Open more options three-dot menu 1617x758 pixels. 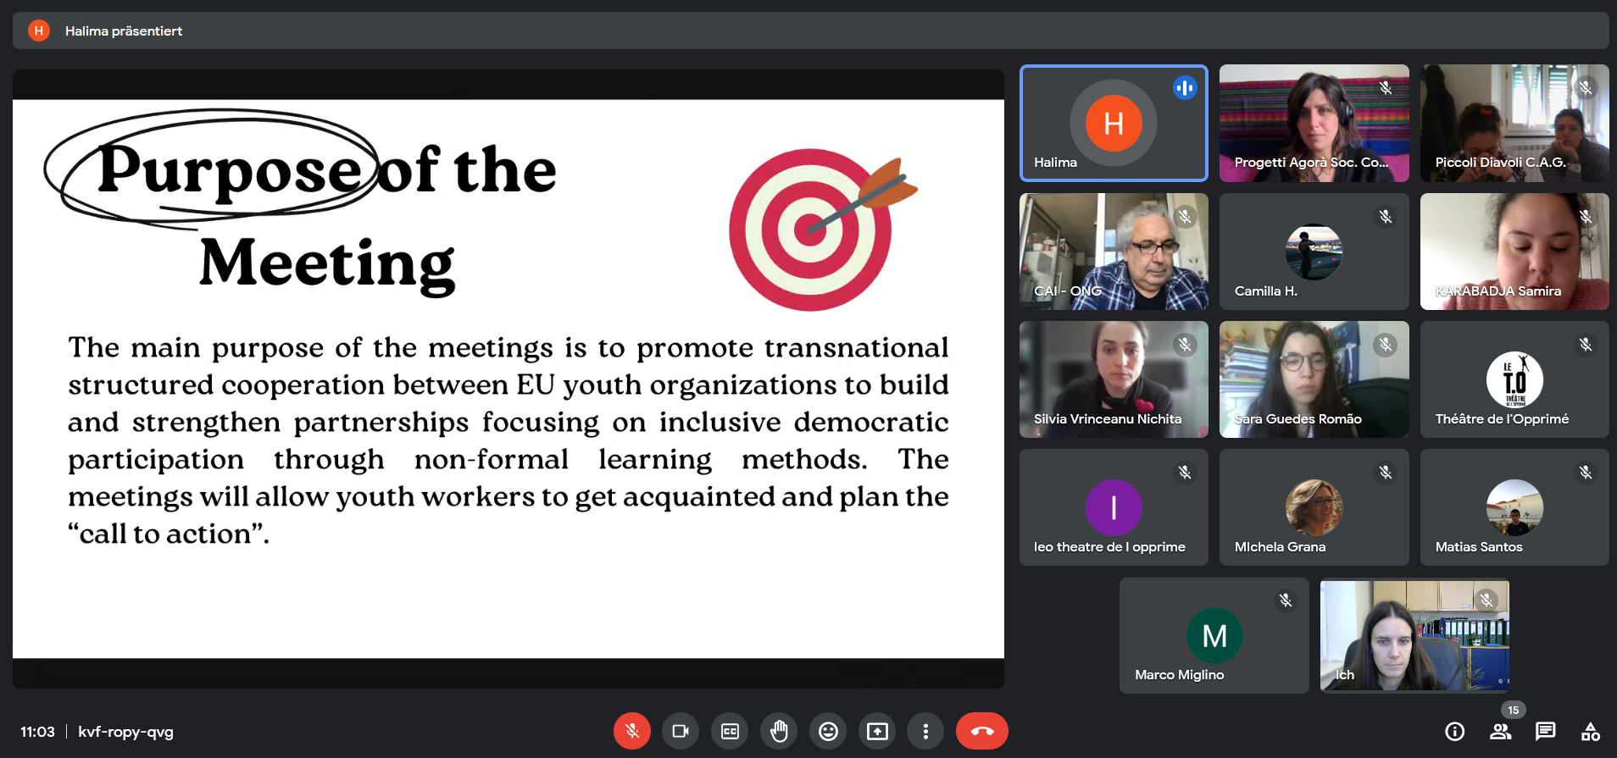click(925, 731)
